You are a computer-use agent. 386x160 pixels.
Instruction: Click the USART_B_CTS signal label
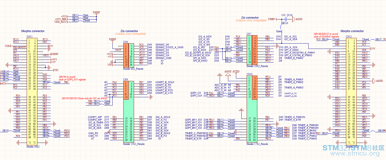[164, 93]
